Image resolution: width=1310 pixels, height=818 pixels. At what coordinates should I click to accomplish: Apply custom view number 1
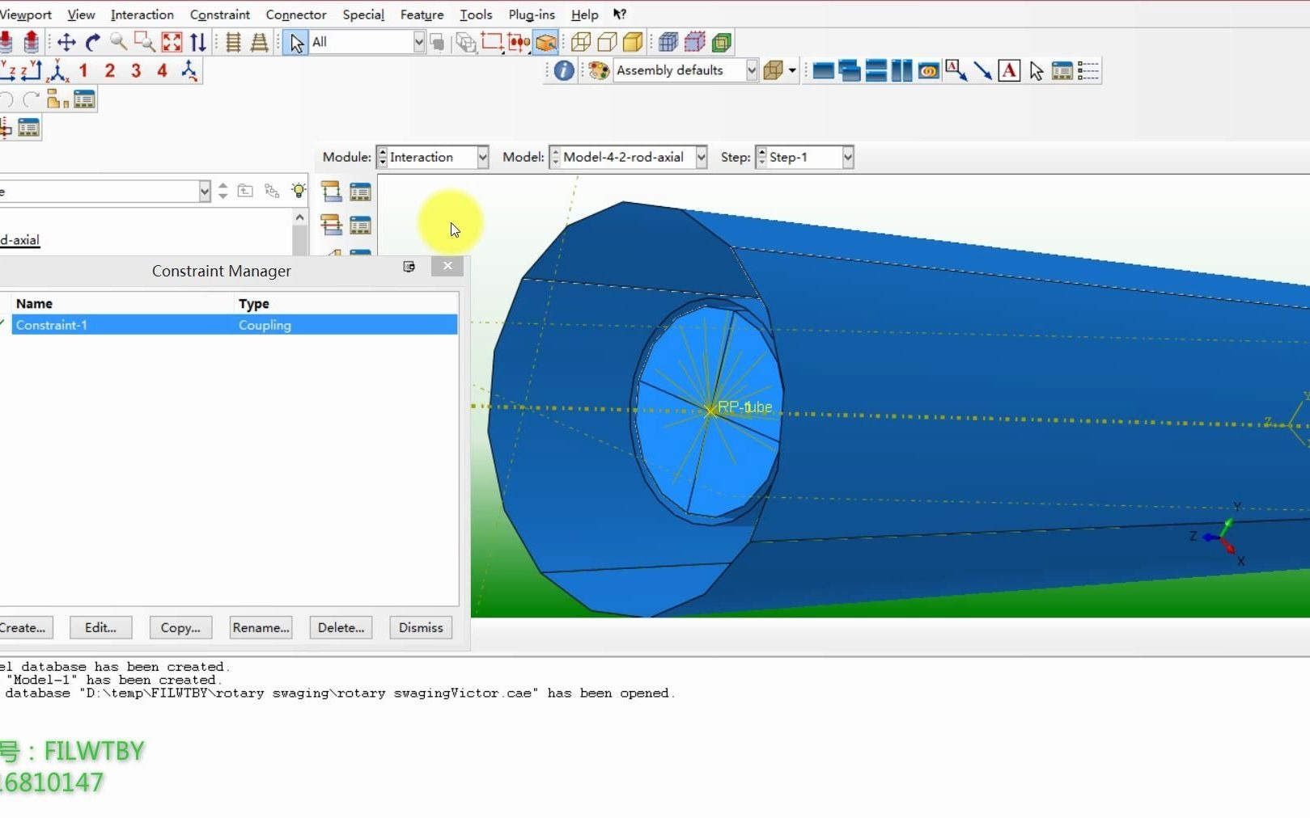pyautogui.click(x=83, y=71)
